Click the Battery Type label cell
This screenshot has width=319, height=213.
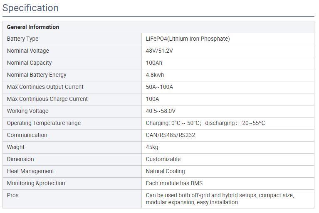[x=72, y=39]
